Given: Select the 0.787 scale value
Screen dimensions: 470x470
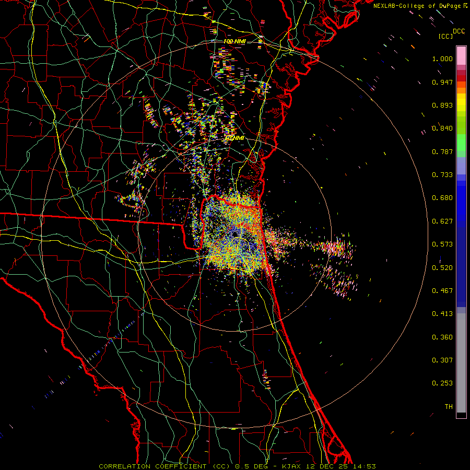Looking at the screenshot, I should tap(442, 151).
